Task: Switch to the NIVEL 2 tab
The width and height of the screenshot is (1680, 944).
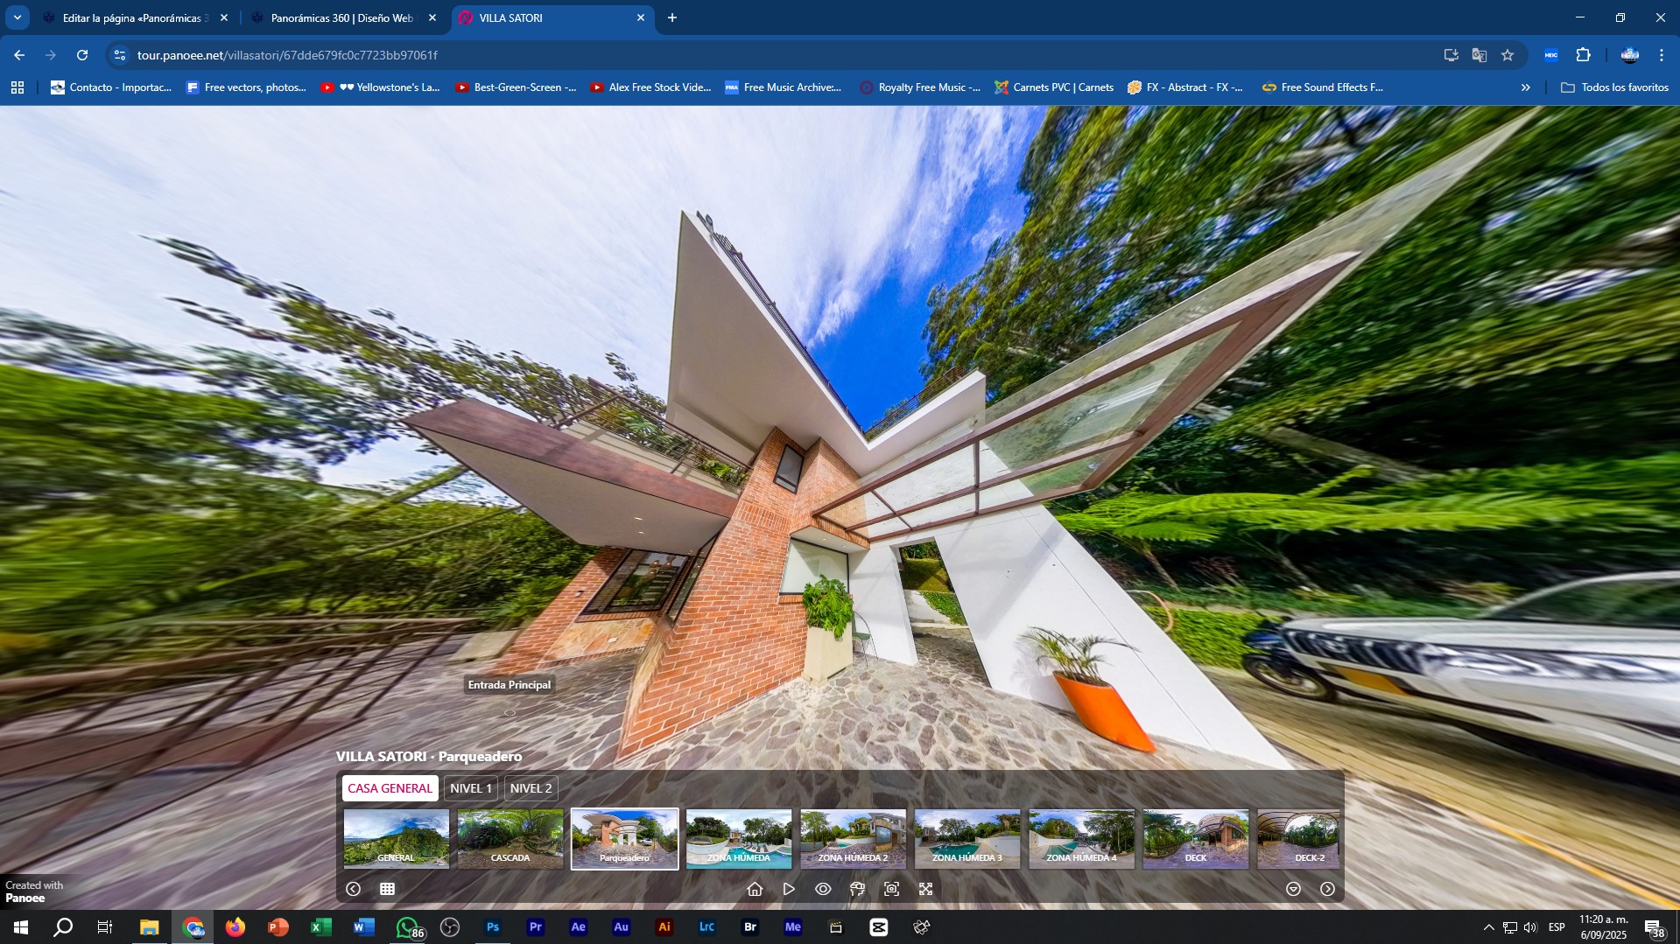Action: (x=531, y=788)
